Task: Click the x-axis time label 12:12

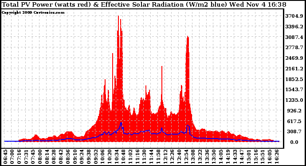Action: (165, 157)
